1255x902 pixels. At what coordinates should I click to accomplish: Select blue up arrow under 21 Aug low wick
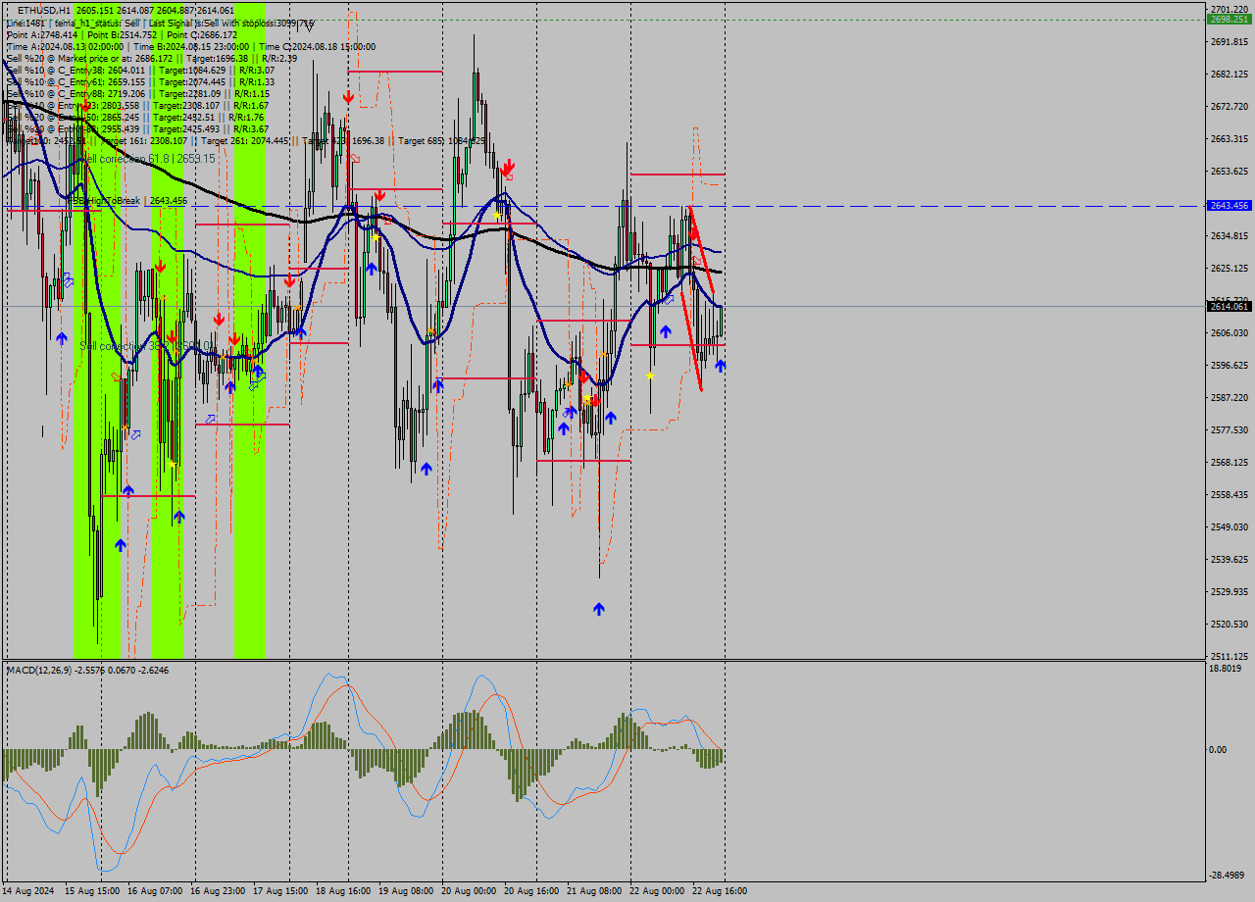(x=599, y=609)
